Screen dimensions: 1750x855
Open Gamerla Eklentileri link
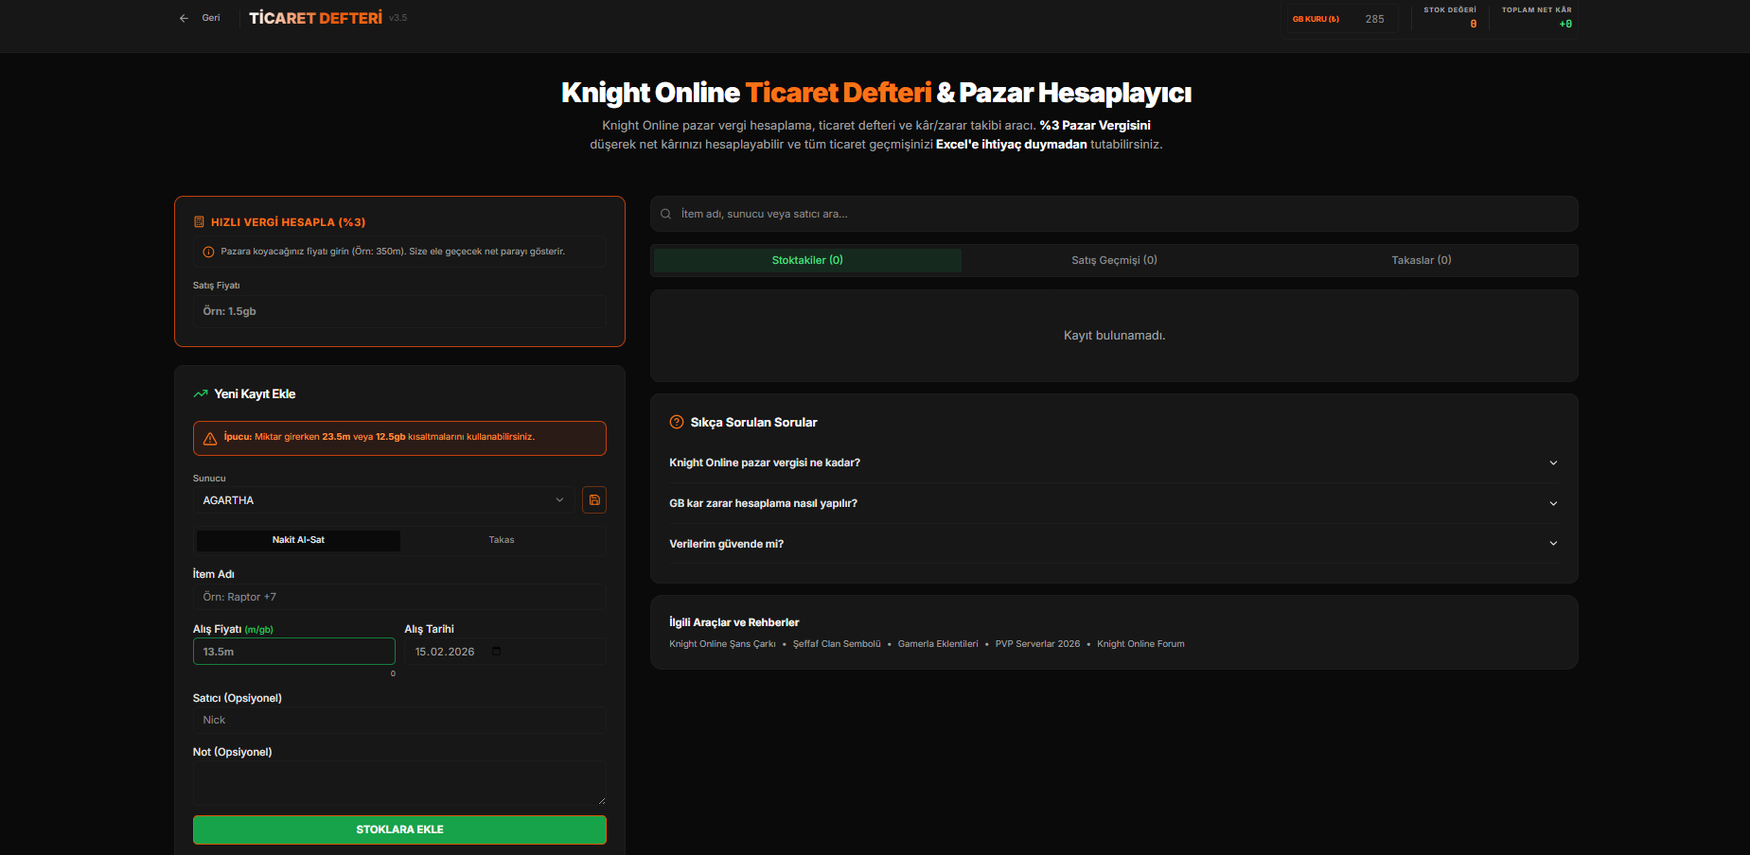click(x=938, y=644)
